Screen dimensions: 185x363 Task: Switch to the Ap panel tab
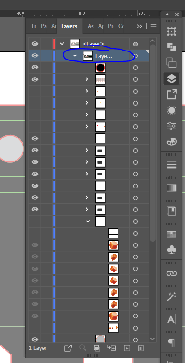100,26
